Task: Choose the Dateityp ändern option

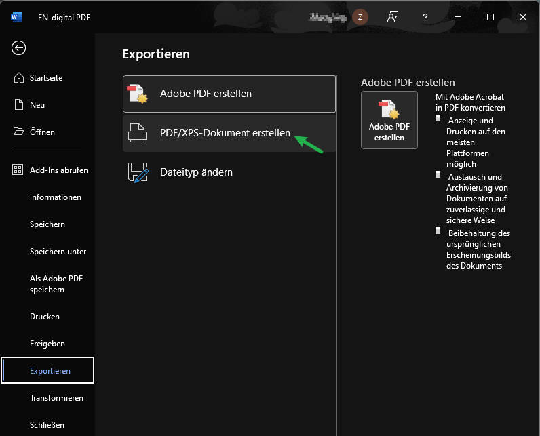Action: pos(229,172)
